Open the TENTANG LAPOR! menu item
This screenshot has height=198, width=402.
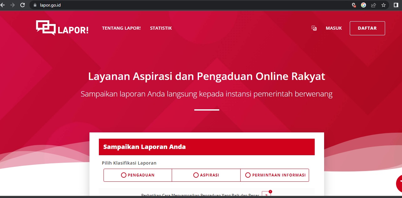coord(121,28)
